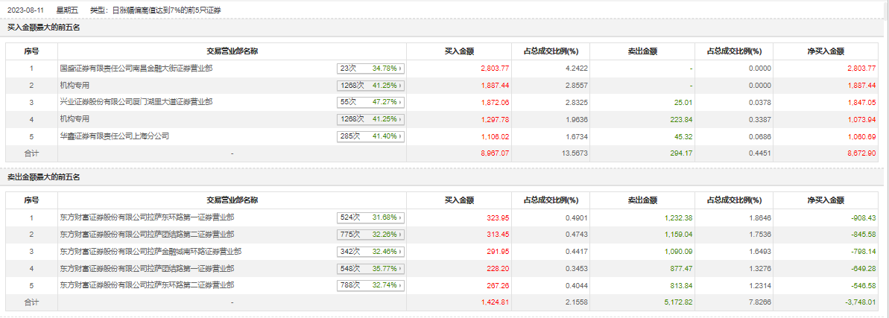Open 东方财富拉萨东环路第一证券营业部 link

pos(147,218)
